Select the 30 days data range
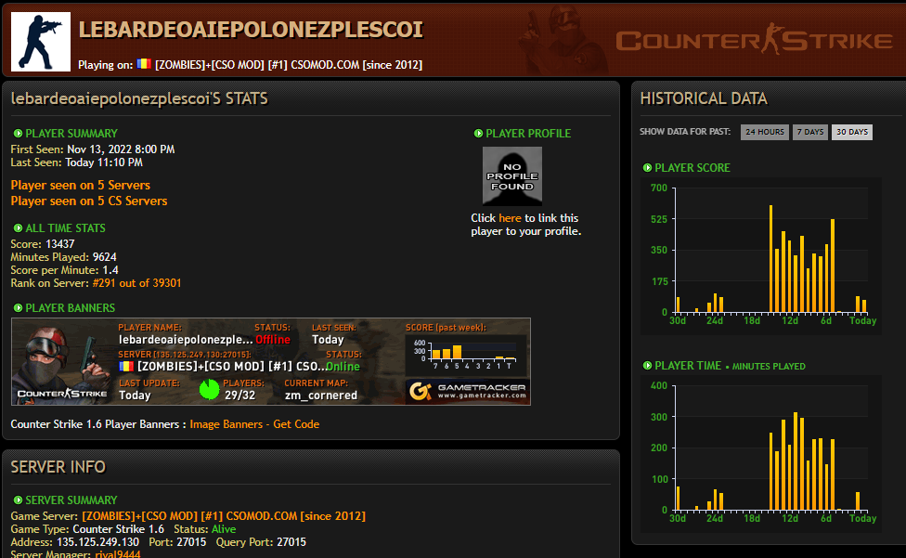Image resolution: width=906 pixels, height=558 pixels. [x=851, y=132]
